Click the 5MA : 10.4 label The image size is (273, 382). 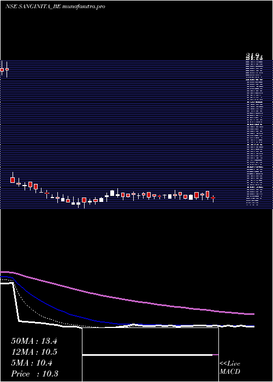32,363
